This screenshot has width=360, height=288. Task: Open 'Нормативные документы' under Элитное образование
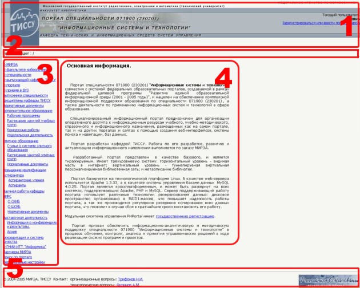(x=27, y=164)
